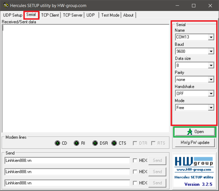Click Send button for second line
The height and width of the screenshot is (191, 219).
(157, 172)
